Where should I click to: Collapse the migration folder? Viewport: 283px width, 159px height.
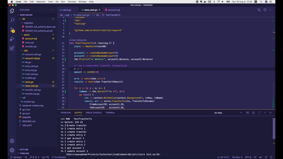click(28, 23)
